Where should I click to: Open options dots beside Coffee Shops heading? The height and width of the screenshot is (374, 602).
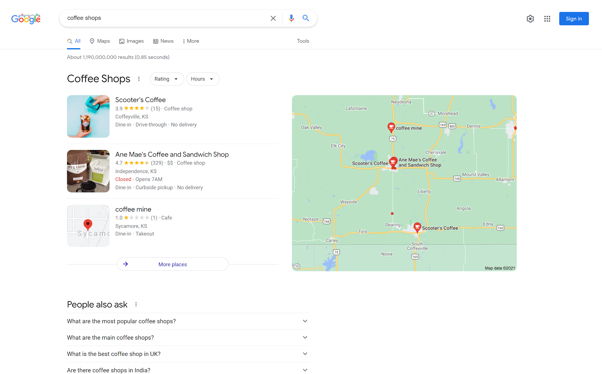pyautogui.click(x=139, y=79)
